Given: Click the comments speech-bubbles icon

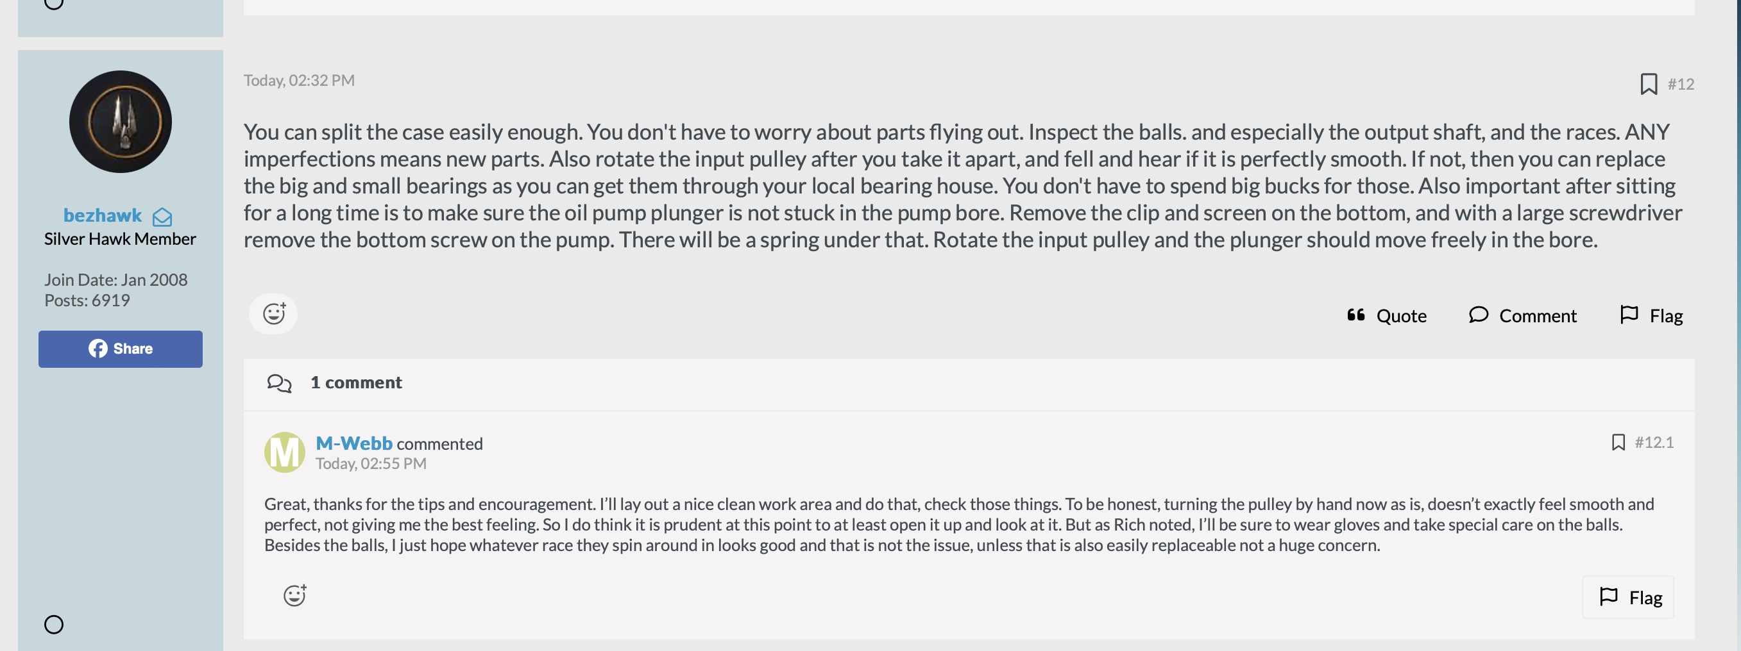Looking at the screenshot, I should click(278, 383).
